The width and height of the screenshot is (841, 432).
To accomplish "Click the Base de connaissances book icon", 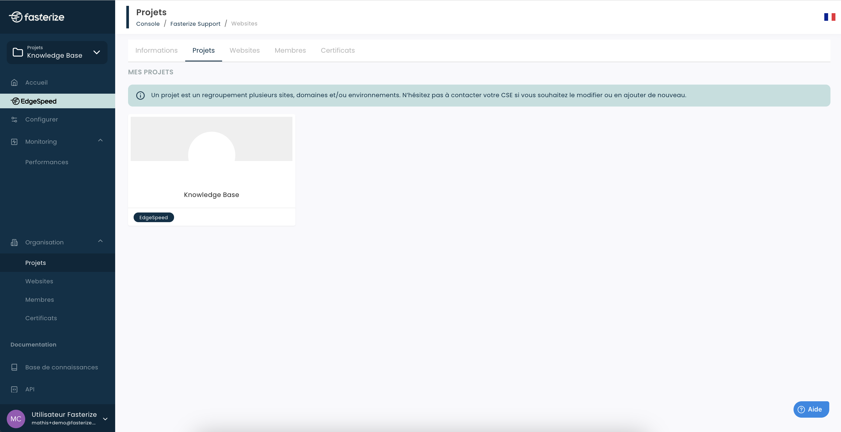I will (x=14, y=367).
